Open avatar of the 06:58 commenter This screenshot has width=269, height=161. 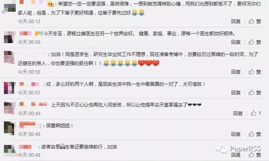[x=9, y=37]
